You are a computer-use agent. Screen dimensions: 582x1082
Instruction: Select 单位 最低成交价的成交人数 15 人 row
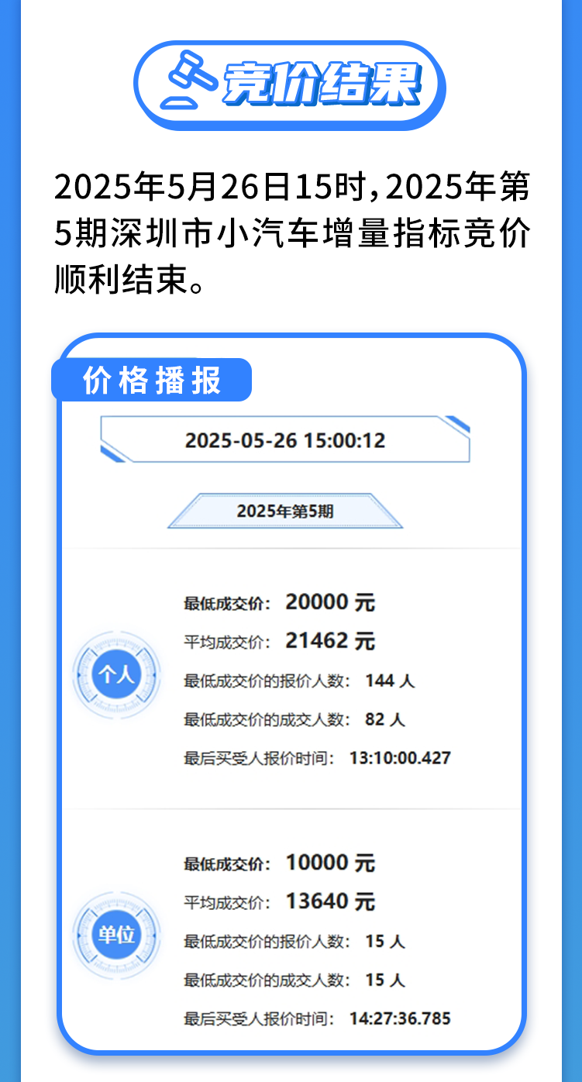pos(294,980)
